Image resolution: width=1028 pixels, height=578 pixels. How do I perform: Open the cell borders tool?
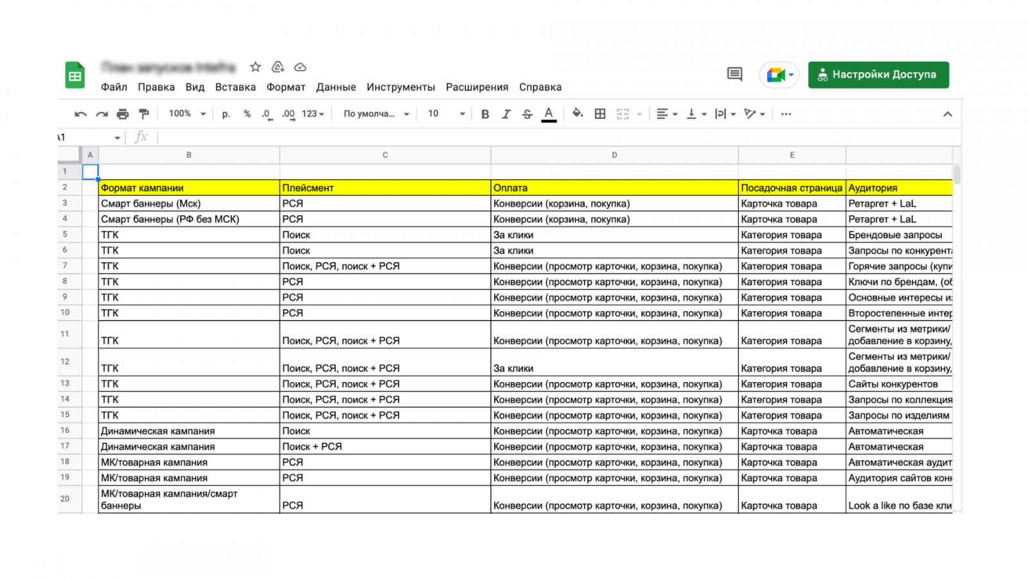tap(600, 114)
